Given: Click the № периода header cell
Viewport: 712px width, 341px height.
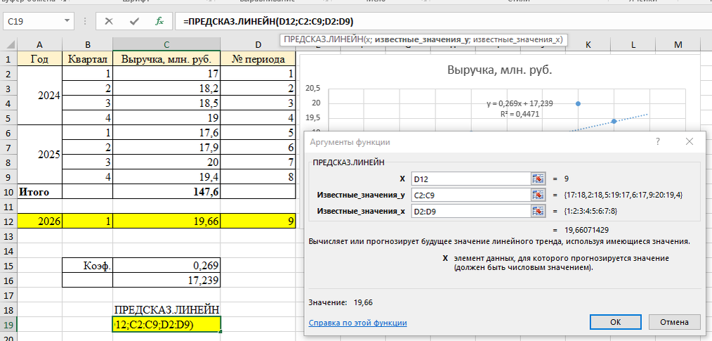Looking at the screenshot, I should (258, 58).
